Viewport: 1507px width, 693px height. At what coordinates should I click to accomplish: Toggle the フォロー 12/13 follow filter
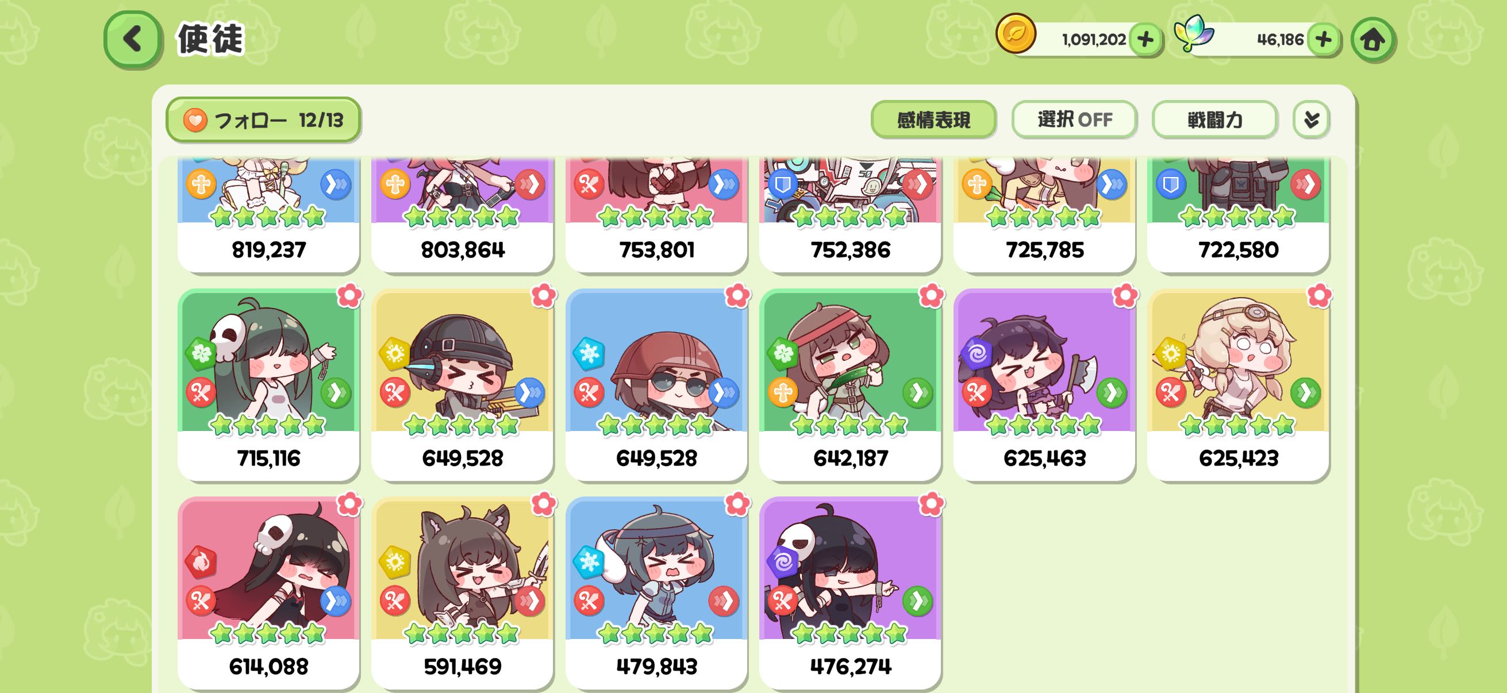pyautogui.click(x=263, y=120)
